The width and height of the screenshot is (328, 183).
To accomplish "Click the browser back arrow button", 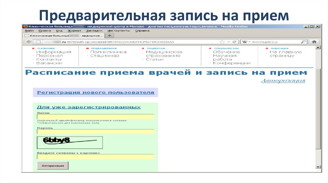I will pyautogui.click(x=29, y=42).
